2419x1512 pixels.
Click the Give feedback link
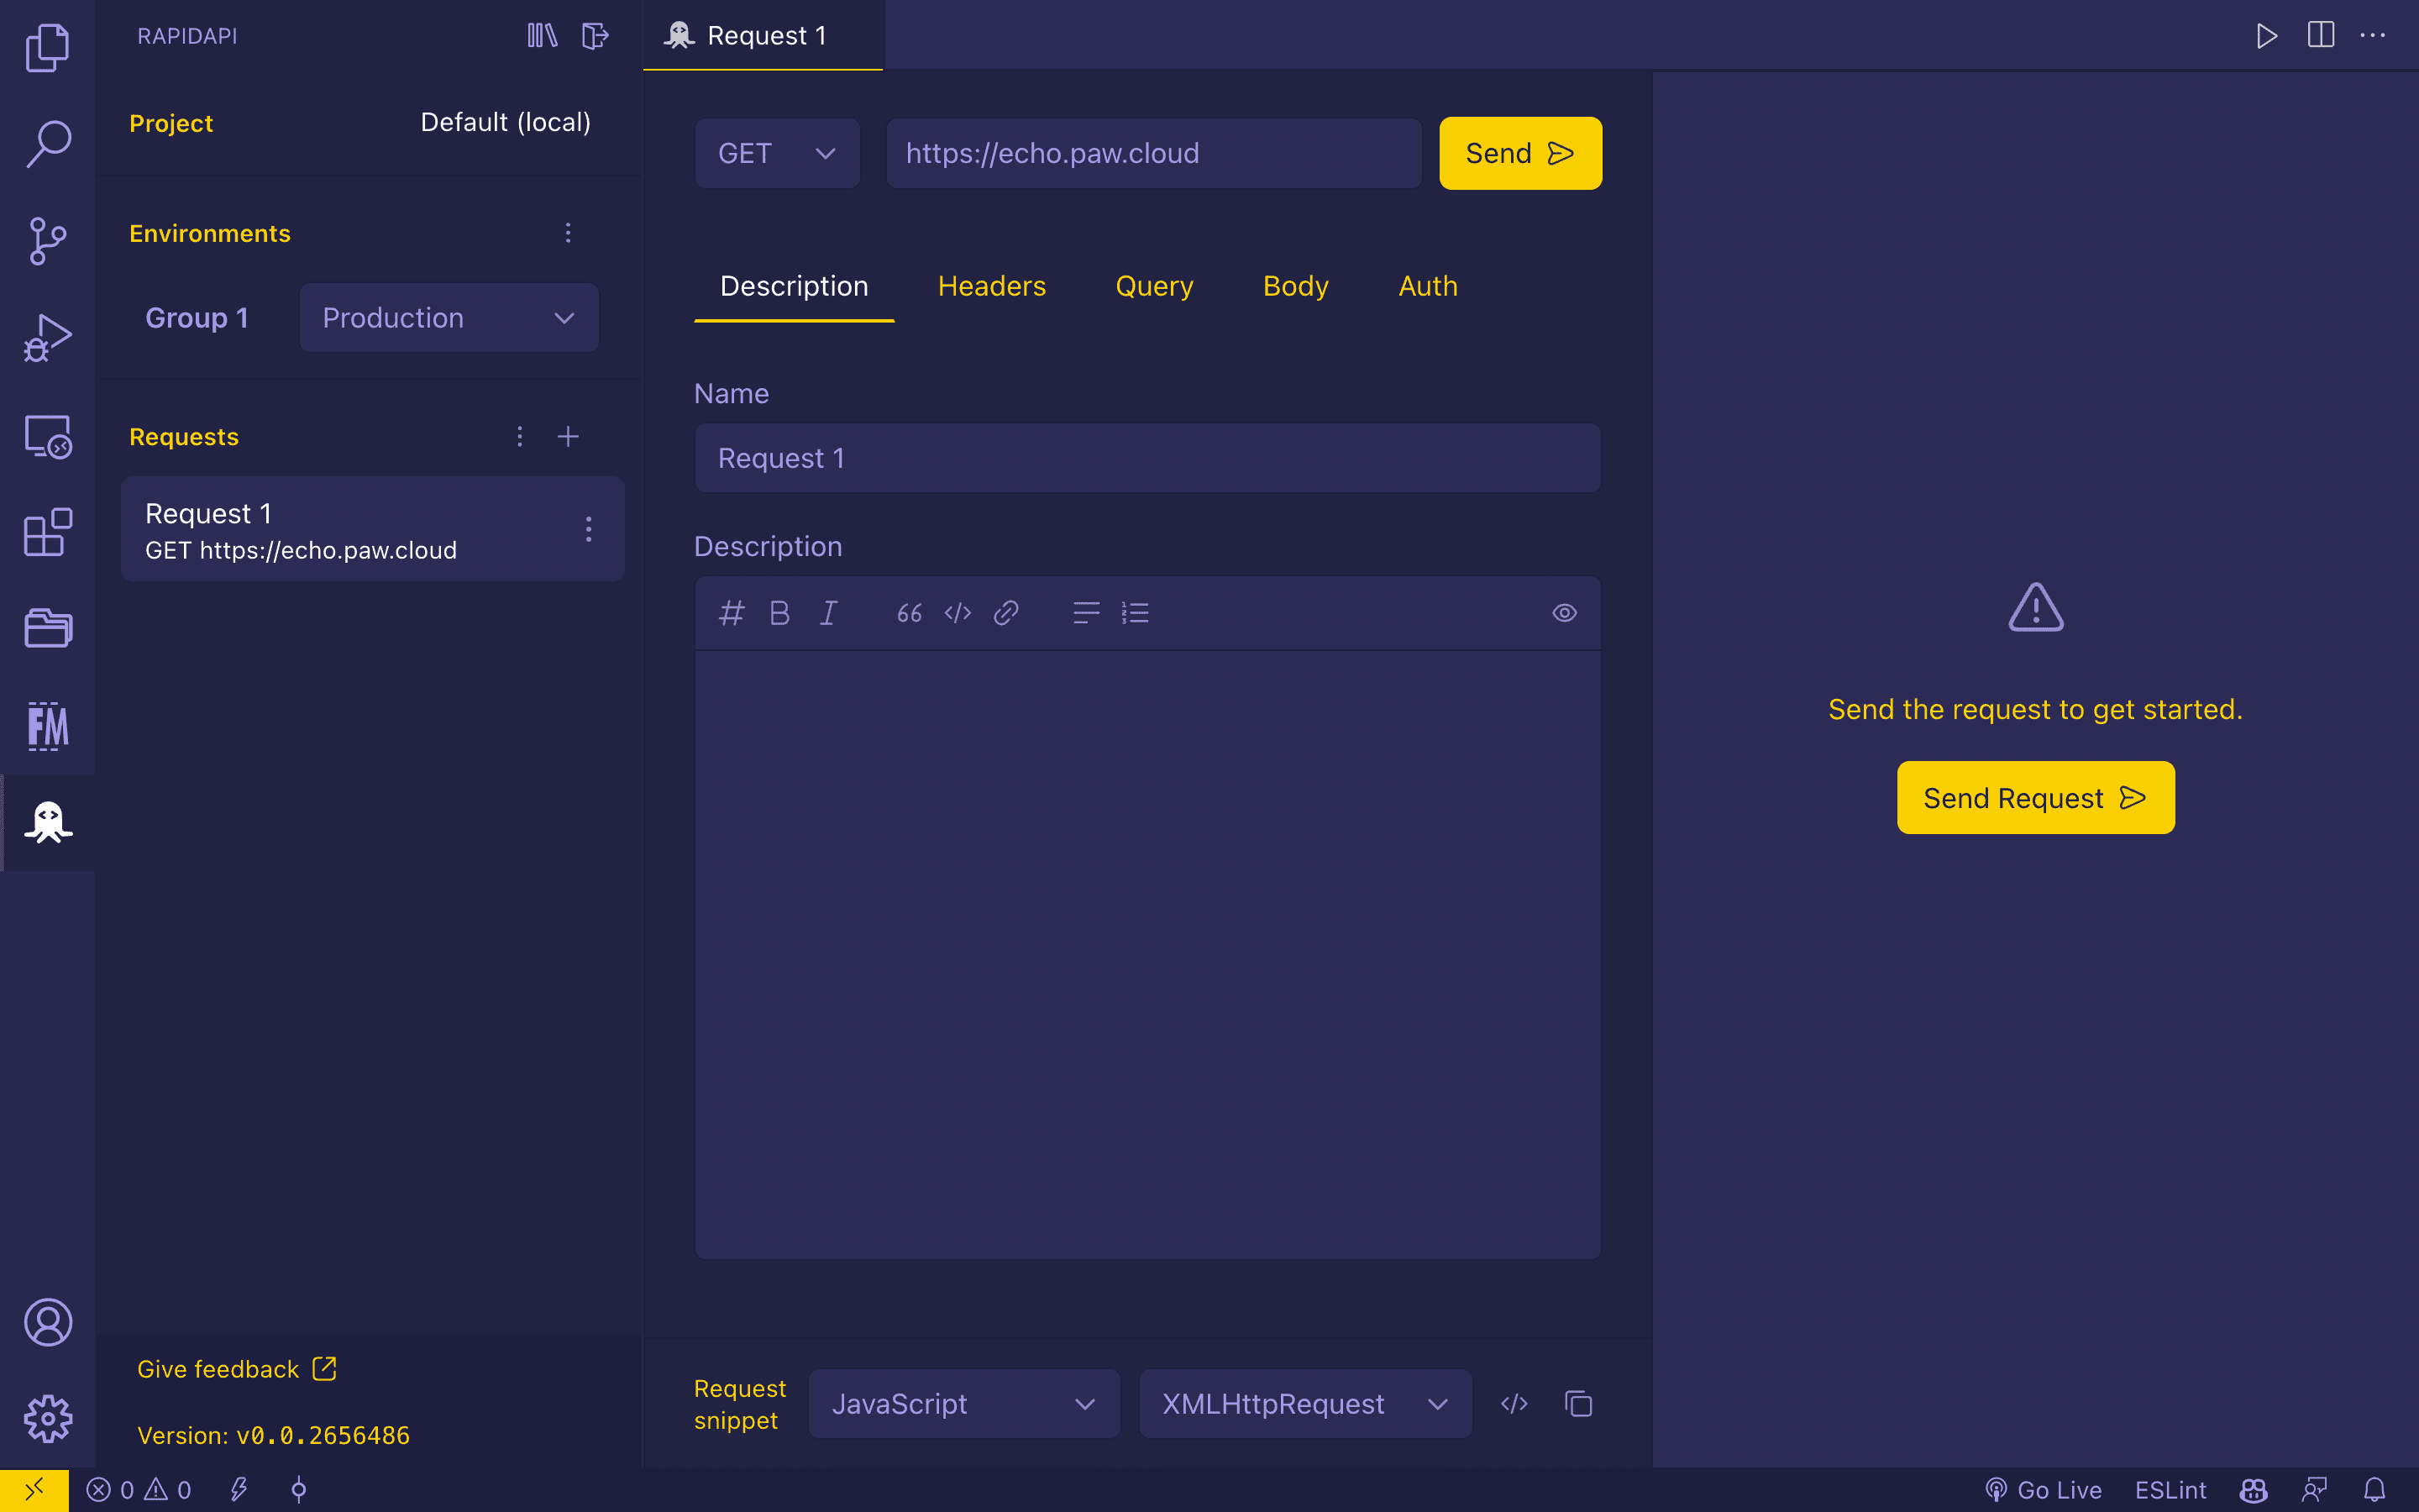[x=235, y=1369]
